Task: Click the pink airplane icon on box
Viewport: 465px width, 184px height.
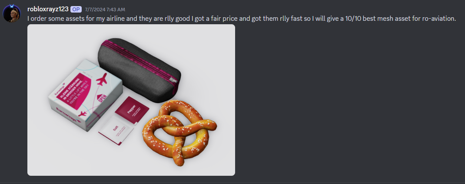Action: [x=101, y=80]
